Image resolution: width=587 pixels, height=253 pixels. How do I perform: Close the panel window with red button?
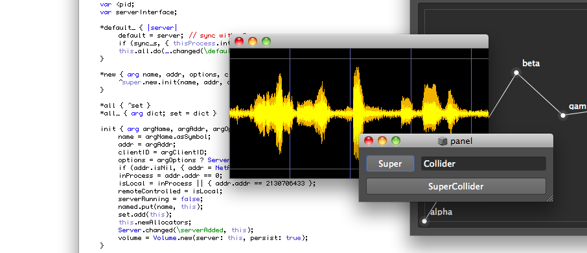pyautogui.click(x=369, y=141)
